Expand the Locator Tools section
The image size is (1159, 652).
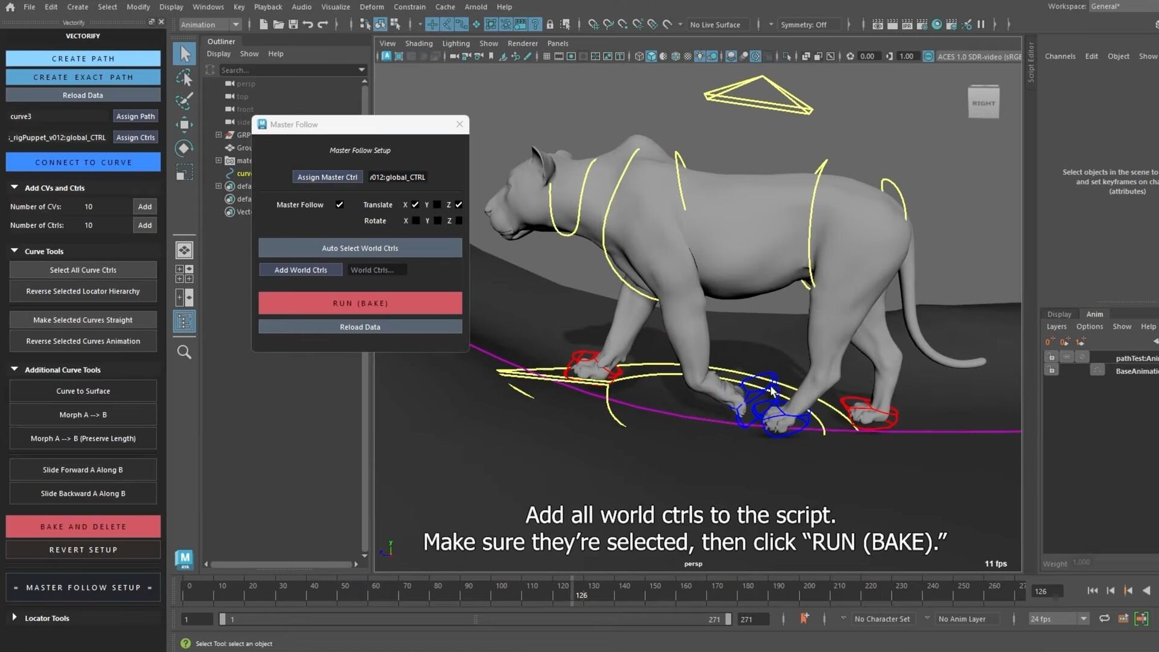tap(14, 618)
